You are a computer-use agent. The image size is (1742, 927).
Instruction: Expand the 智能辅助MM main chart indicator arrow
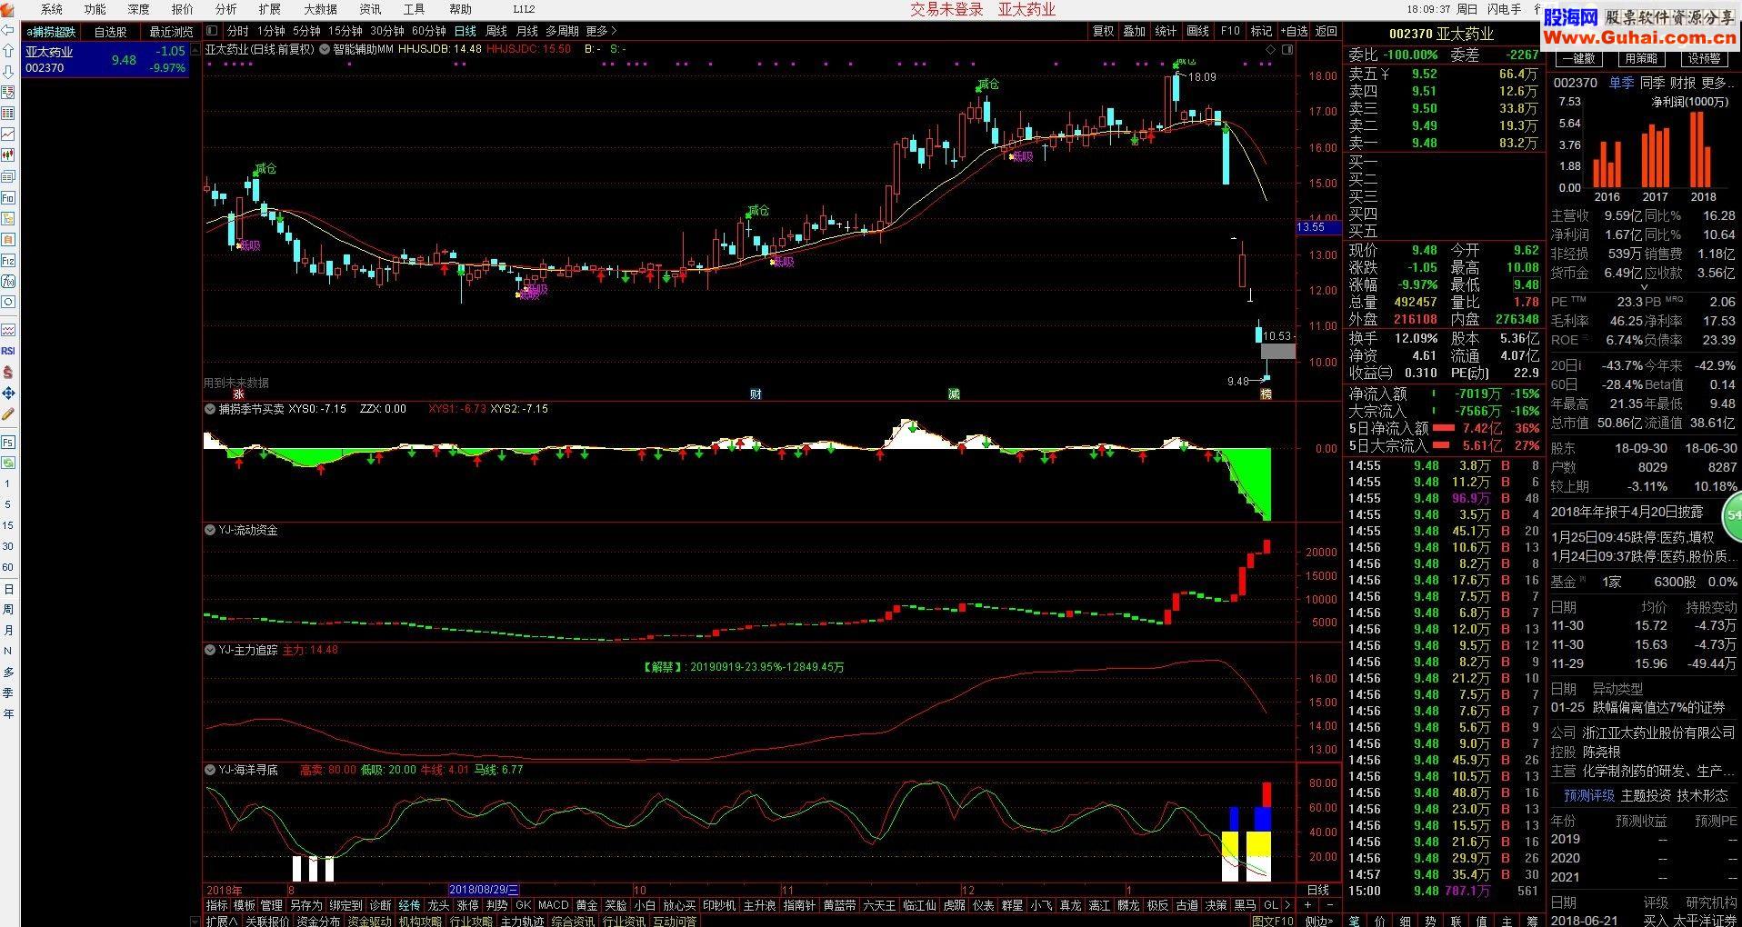(x=325, y=49)
